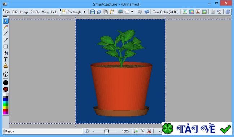The width and height of the screenshot is (234, 137).
Task: Click the green selection frame icon in status bar
Action: 136,131
